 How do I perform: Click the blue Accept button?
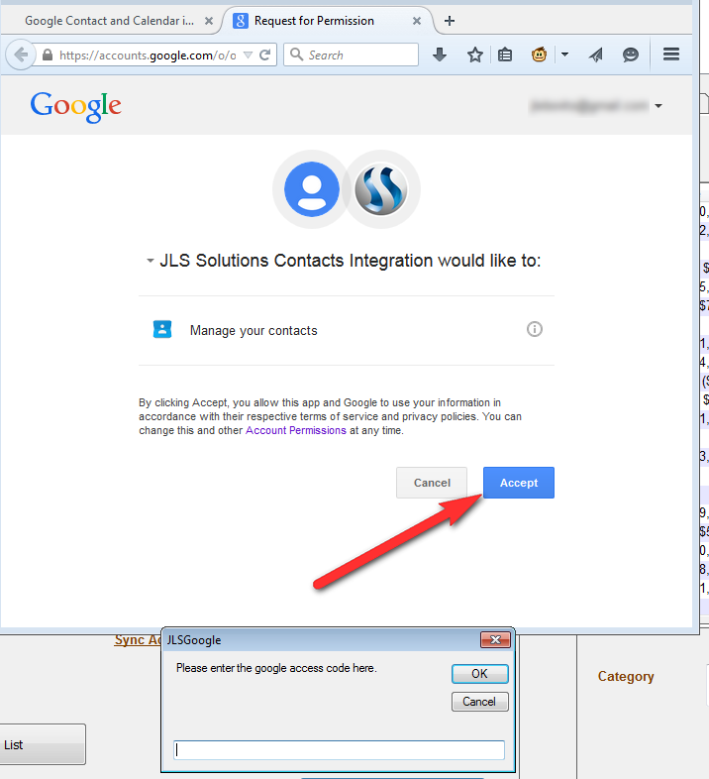(519, 483)
